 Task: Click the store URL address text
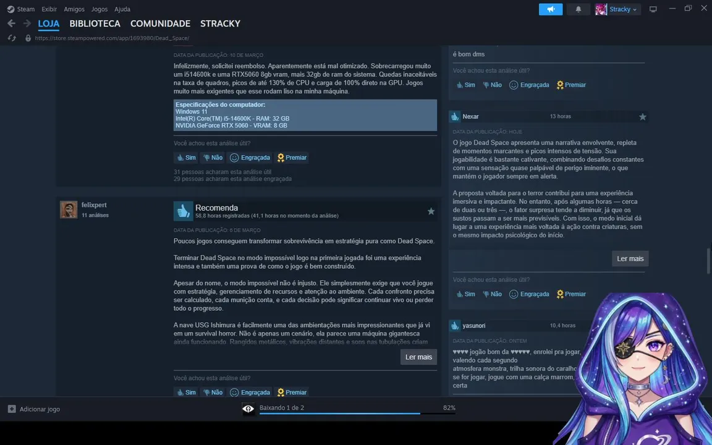[x=112, y=38]
